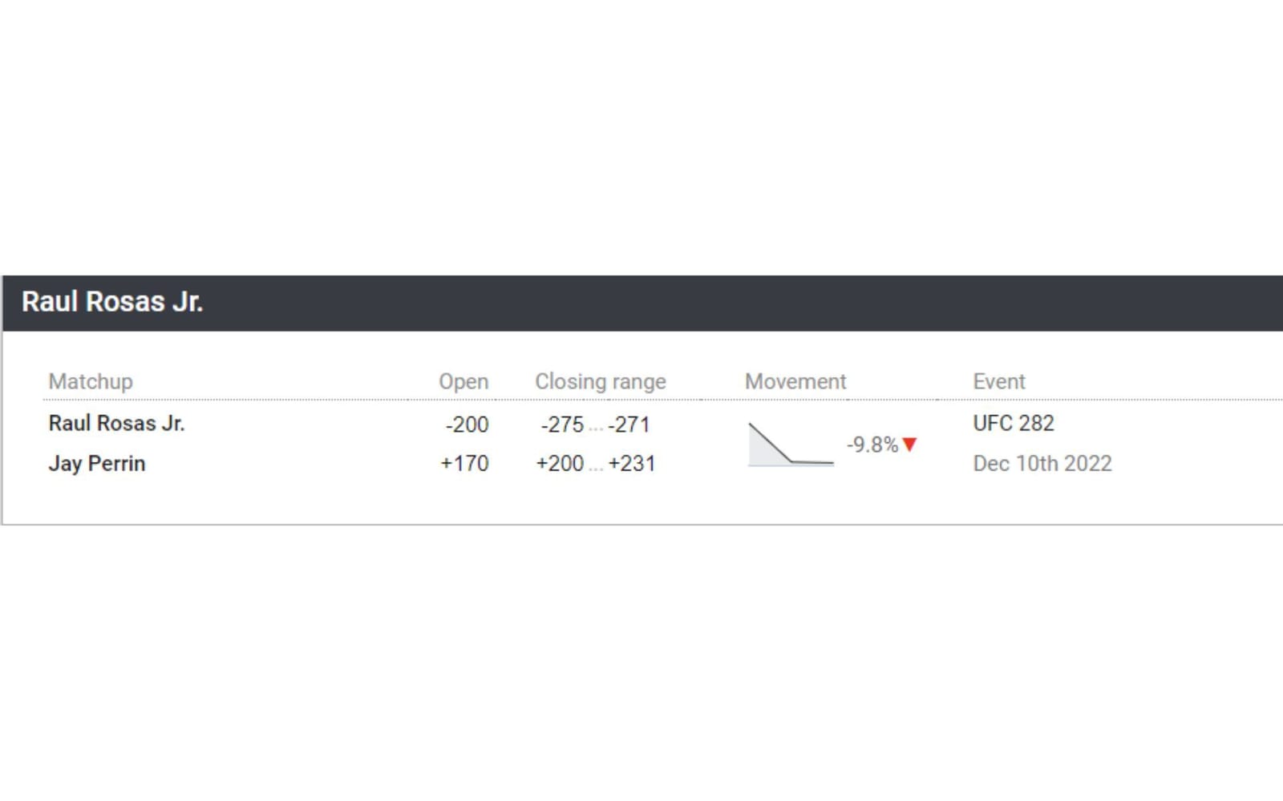This screenshot has height=801, width=1283.
Task: View the UFC 282 event page
Action: [1014, 424]
